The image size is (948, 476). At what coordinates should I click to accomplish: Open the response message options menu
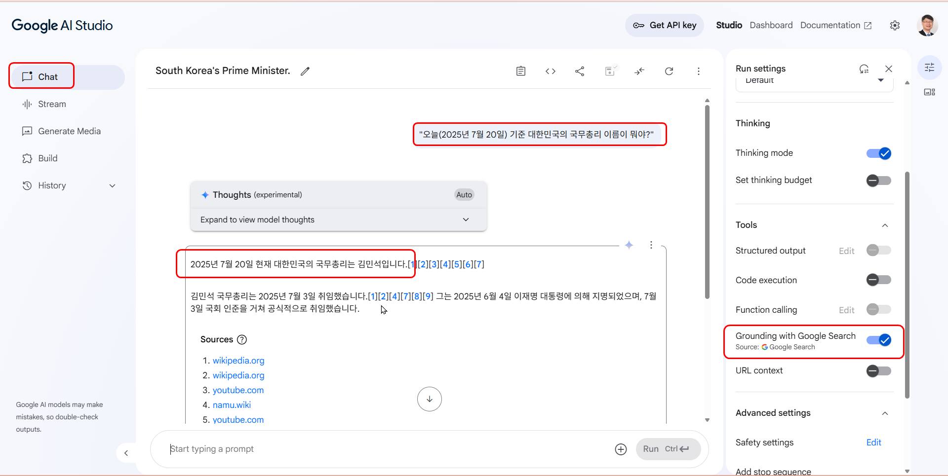(651, 245)
